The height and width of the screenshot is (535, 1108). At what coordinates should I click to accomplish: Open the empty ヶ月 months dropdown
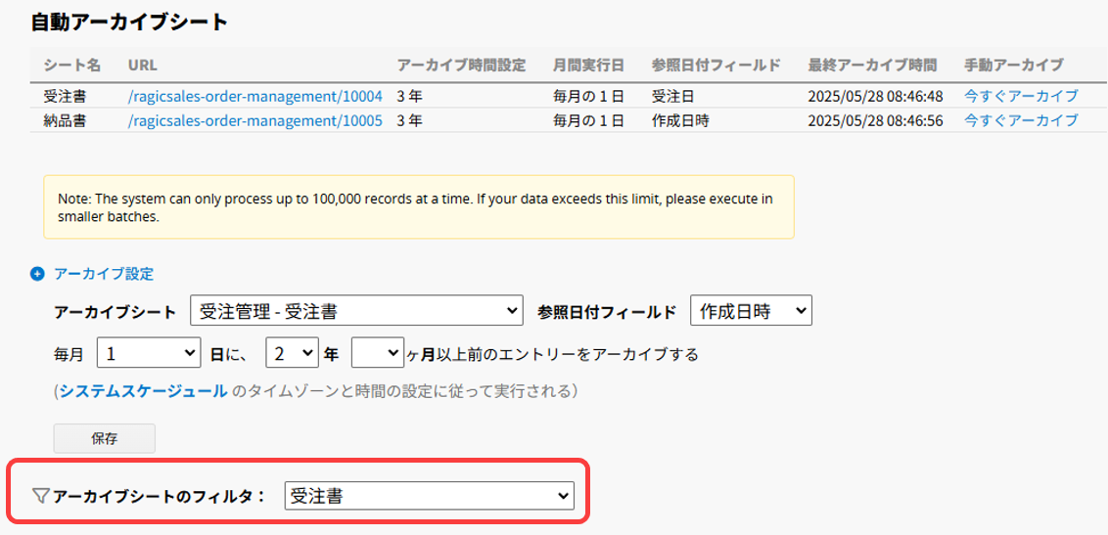[378, 353]
